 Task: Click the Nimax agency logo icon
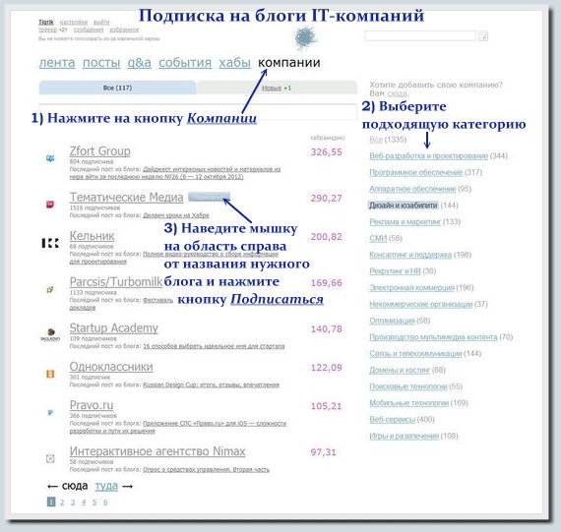(x=50, y=458)
